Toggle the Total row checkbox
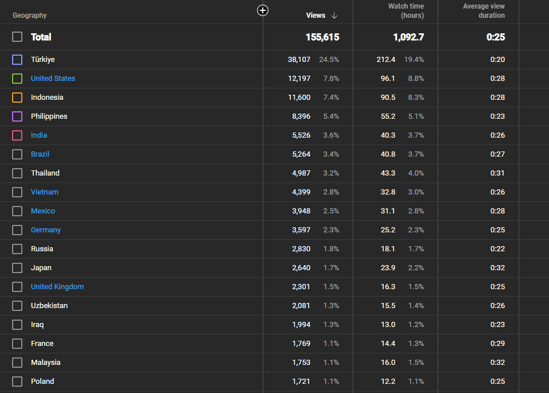Viewport: 549px width, 393px height. coord(17,37)
